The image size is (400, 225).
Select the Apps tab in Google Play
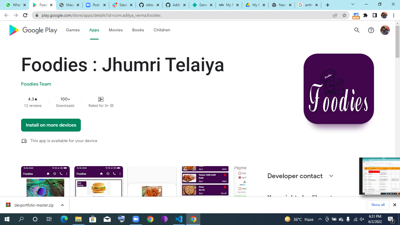(94, 30)
